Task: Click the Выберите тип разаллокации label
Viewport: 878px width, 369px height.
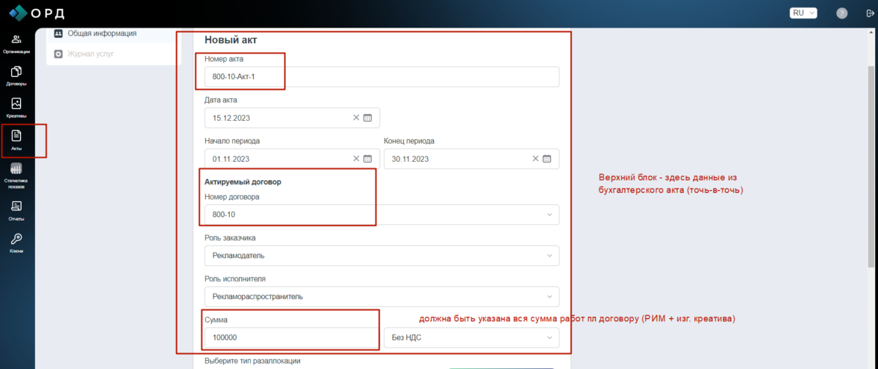Action: coord(252,361)
